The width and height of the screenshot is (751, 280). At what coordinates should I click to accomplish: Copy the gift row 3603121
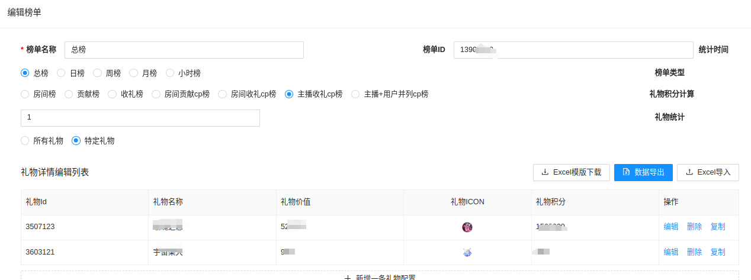pyautogui.click(x=717, y=252)
